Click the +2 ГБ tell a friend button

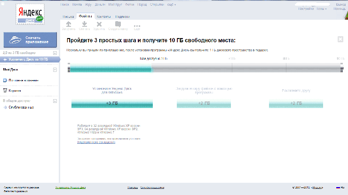[x=296, y=103]
